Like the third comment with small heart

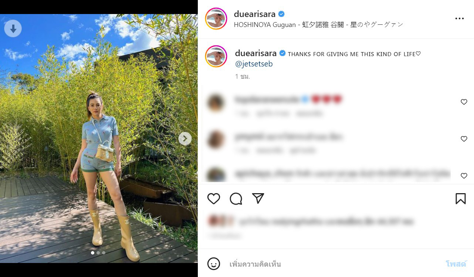(464, 176)
